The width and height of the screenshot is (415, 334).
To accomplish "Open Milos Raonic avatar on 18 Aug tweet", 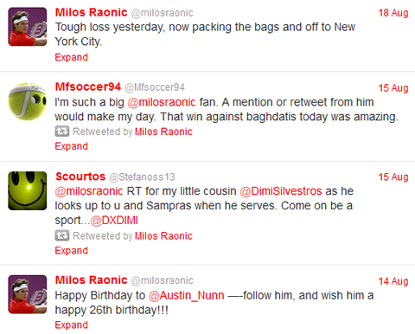I will tap(28, 27).
